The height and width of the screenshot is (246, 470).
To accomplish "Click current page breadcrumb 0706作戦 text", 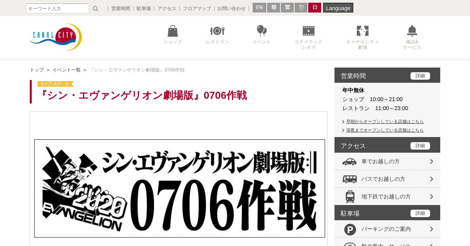I will point(137,70).
